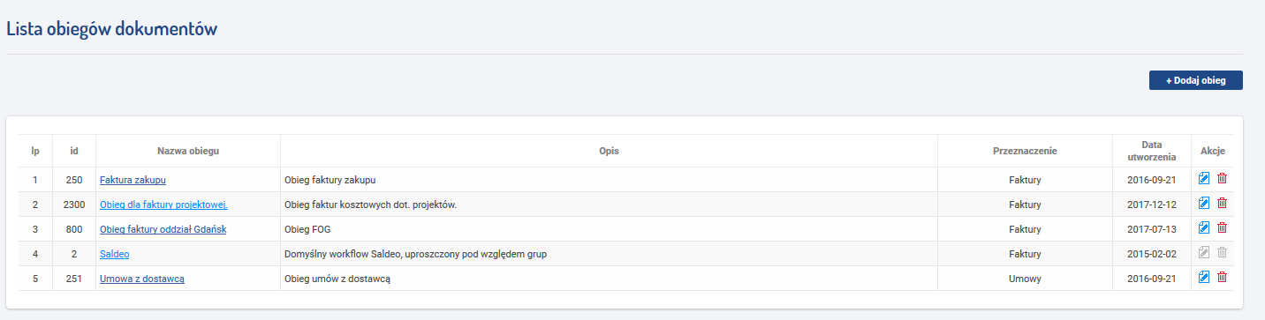
Task: Click greyed edit icon for Saldeo
Action: [x=1203, y=253]
